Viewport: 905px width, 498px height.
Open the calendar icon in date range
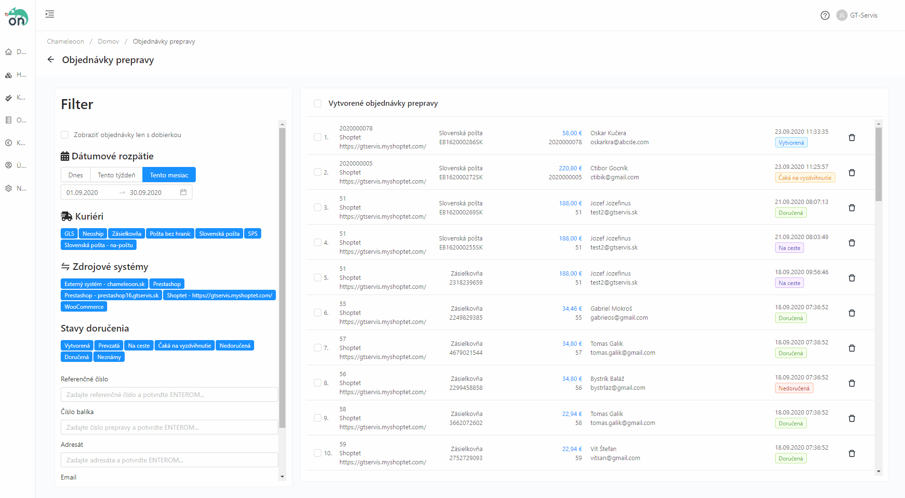click(183, 192)
